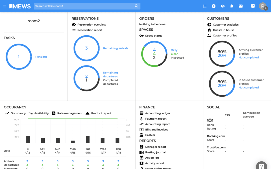Open Reservation overview
The image size is (271, 169).
pyautogui.click(x=92, y=25)
